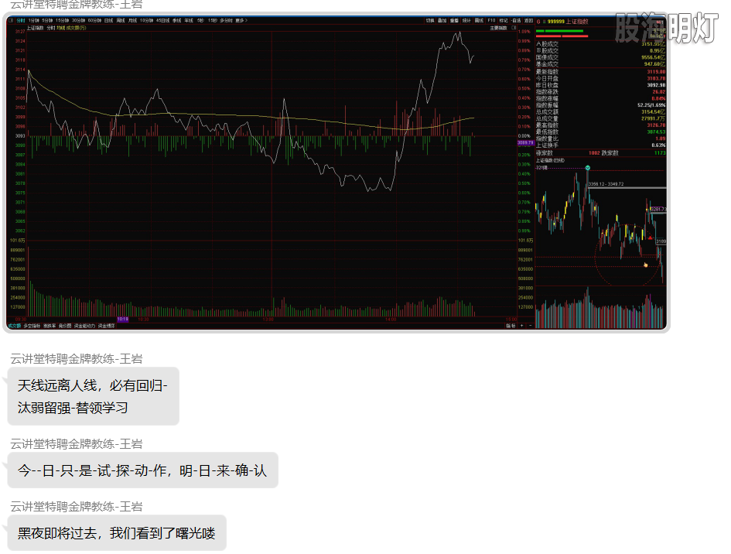Screen dimensions: 731x554
Task: Switch to the 30分钟 period tab
Action: coord(78,21)
